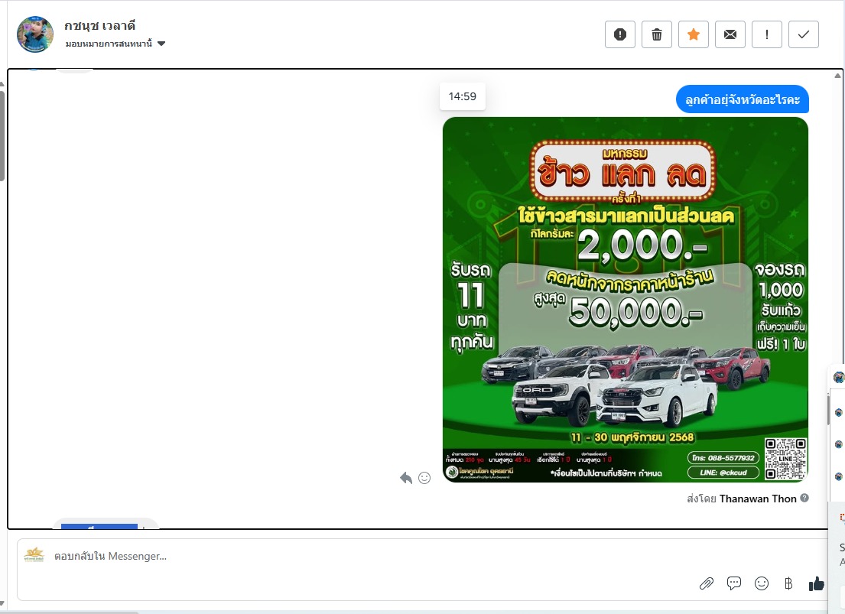Image resolution: width=845 pixels, height=614 pixels.
Task: Open customer name กชนุช เวลาดี
Action: (100, 26)
